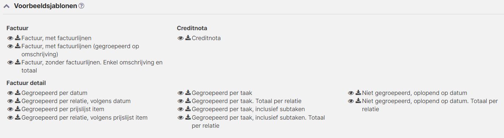This screenshot has width=504, height=138.
Task: Download 'Gegroepeerd per datum' template
Action: [x=18, y=93]
